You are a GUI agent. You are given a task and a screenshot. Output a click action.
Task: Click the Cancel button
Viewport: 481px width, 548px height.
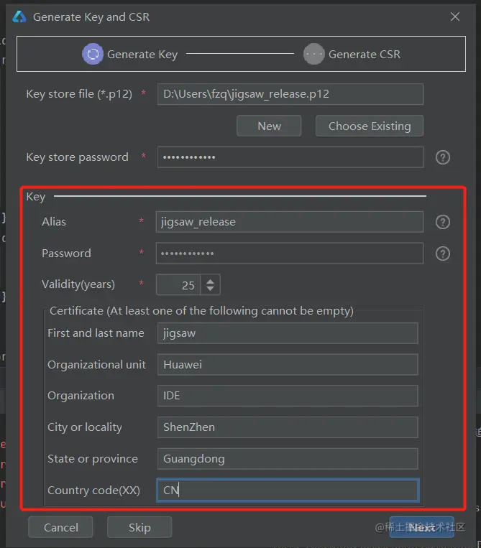pos(61,527)
